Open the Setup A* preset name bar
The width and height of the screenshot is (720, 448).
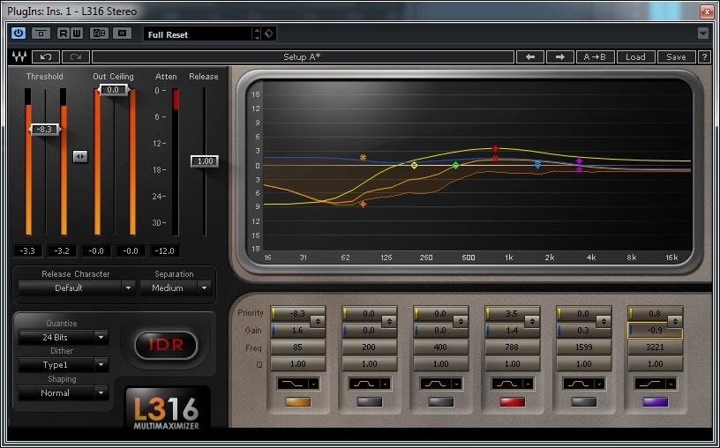[303, 57]
